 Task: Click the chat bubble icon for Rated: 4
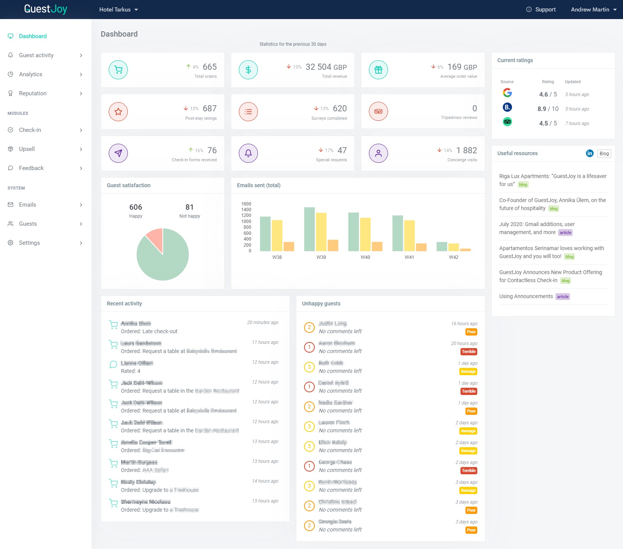tap(113, 364)
